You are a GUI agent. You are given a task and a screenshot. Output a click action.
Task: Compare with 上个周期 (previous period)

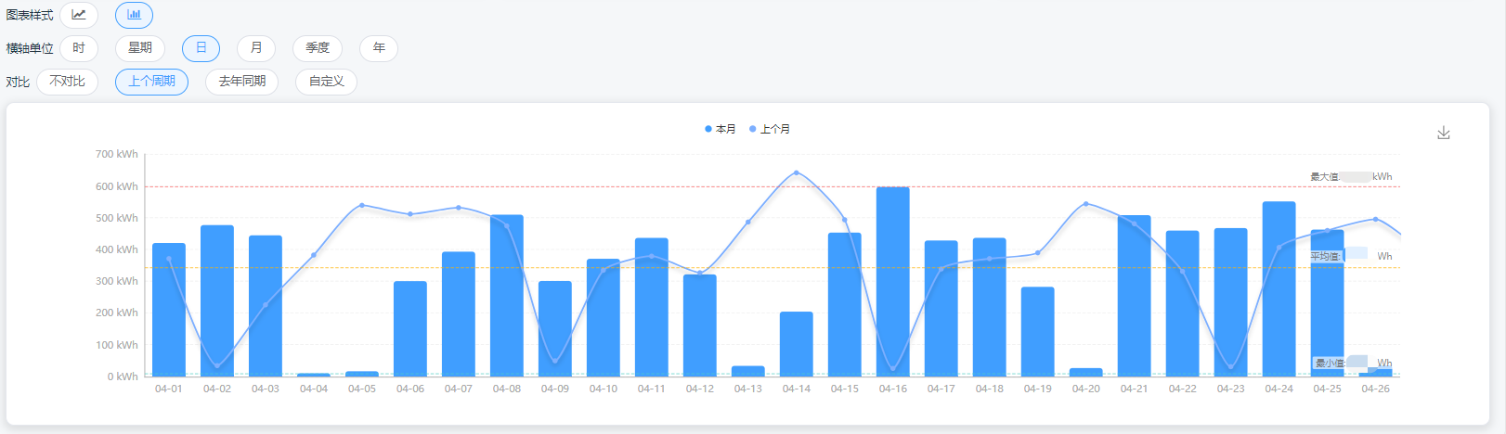151,82
